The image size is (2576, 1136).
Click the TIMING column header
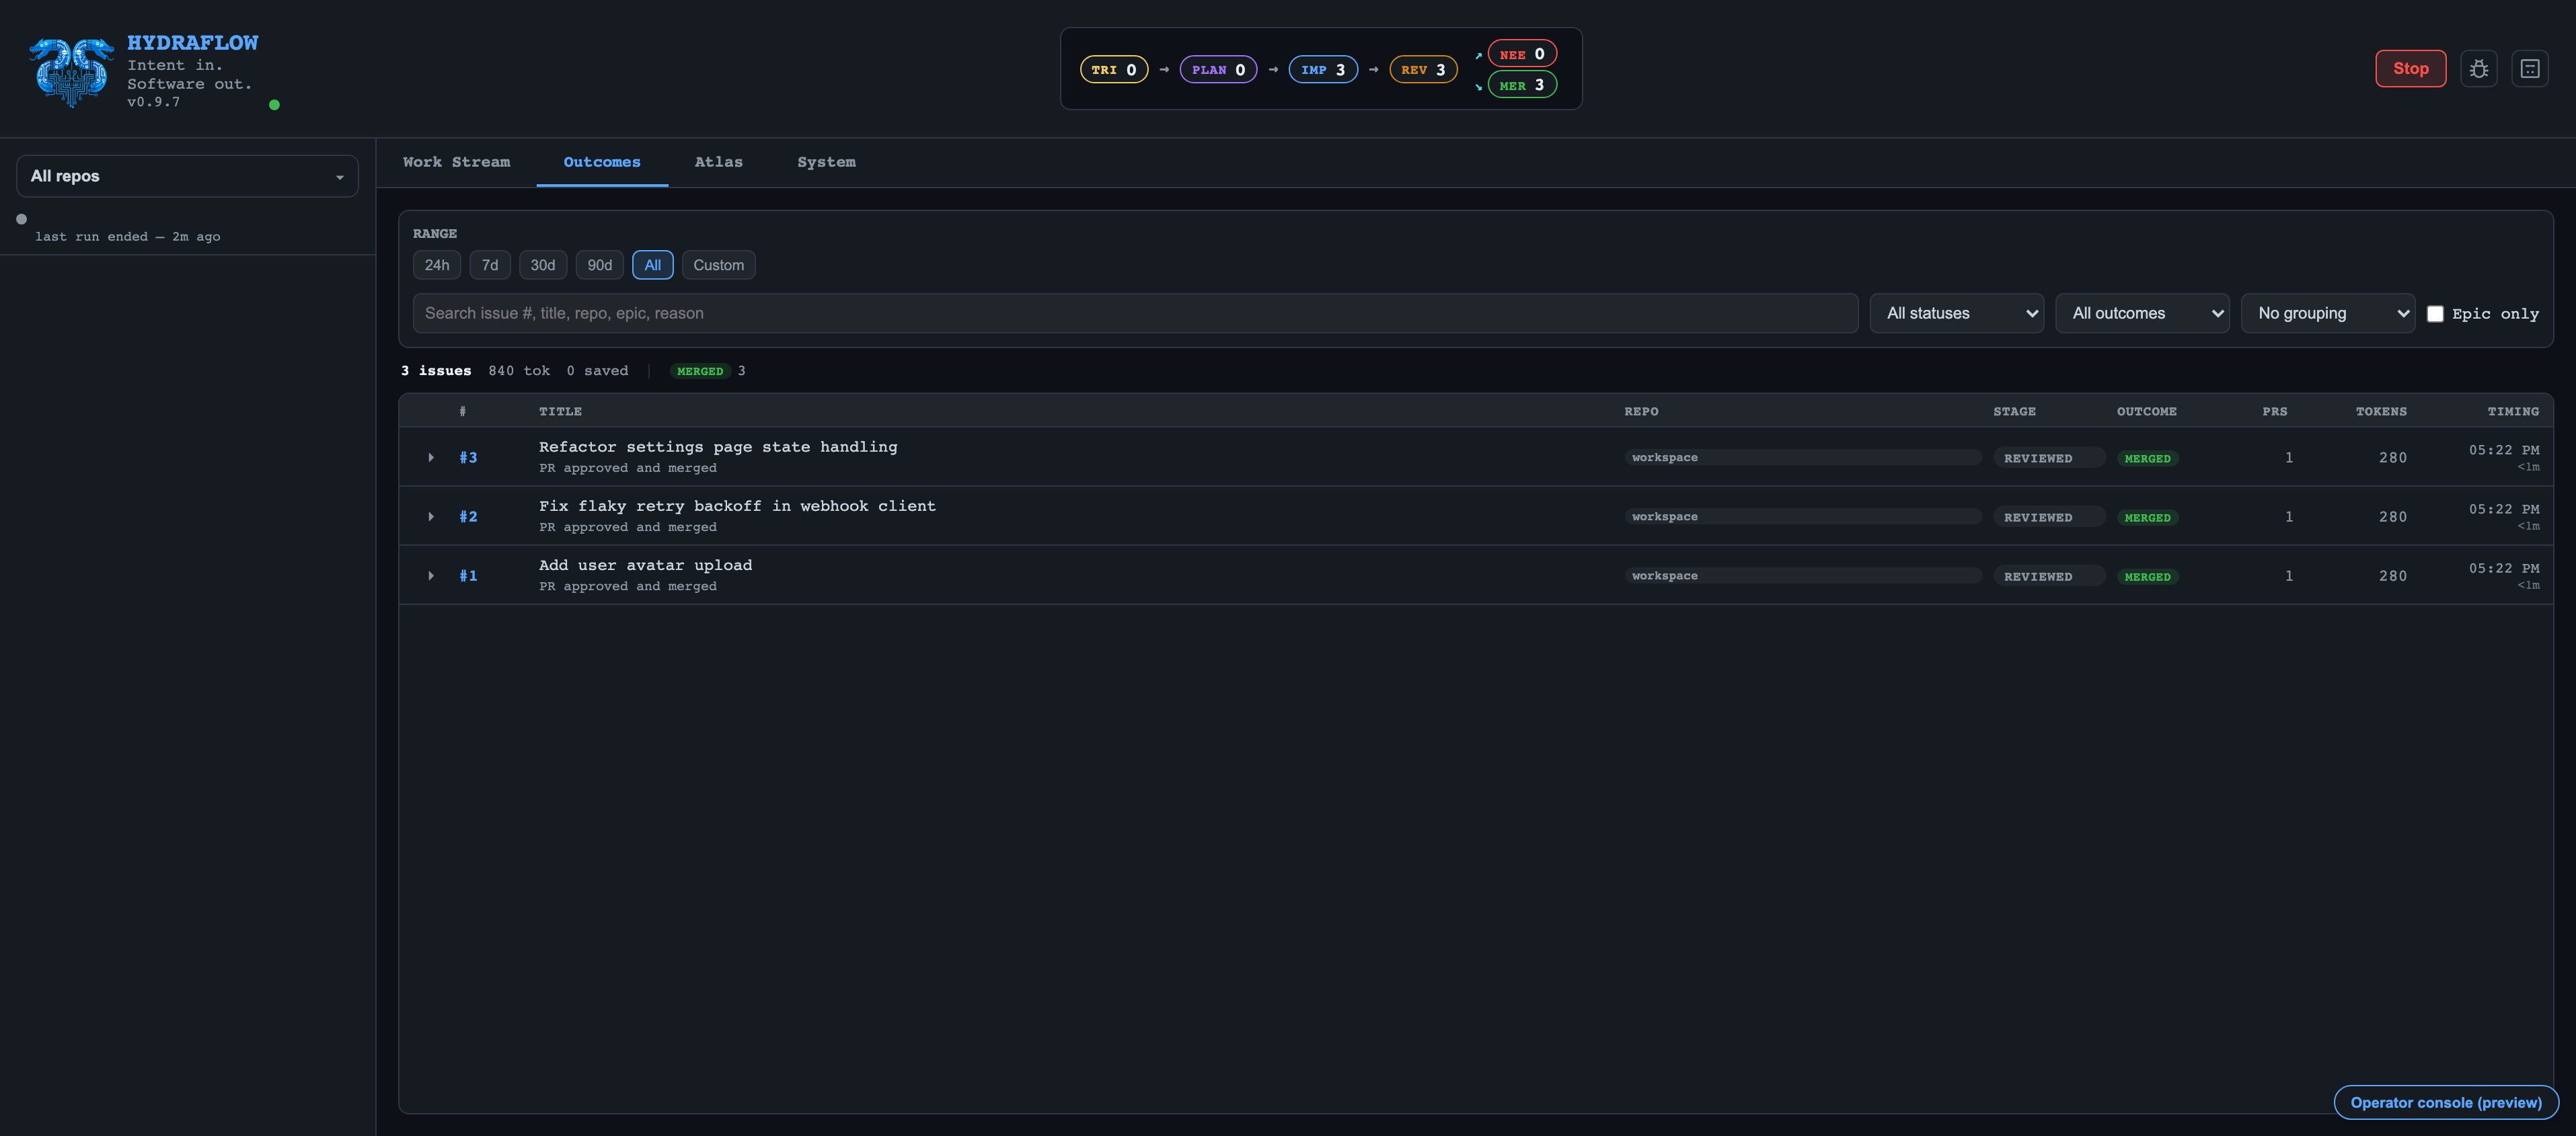click(2513, 411)
